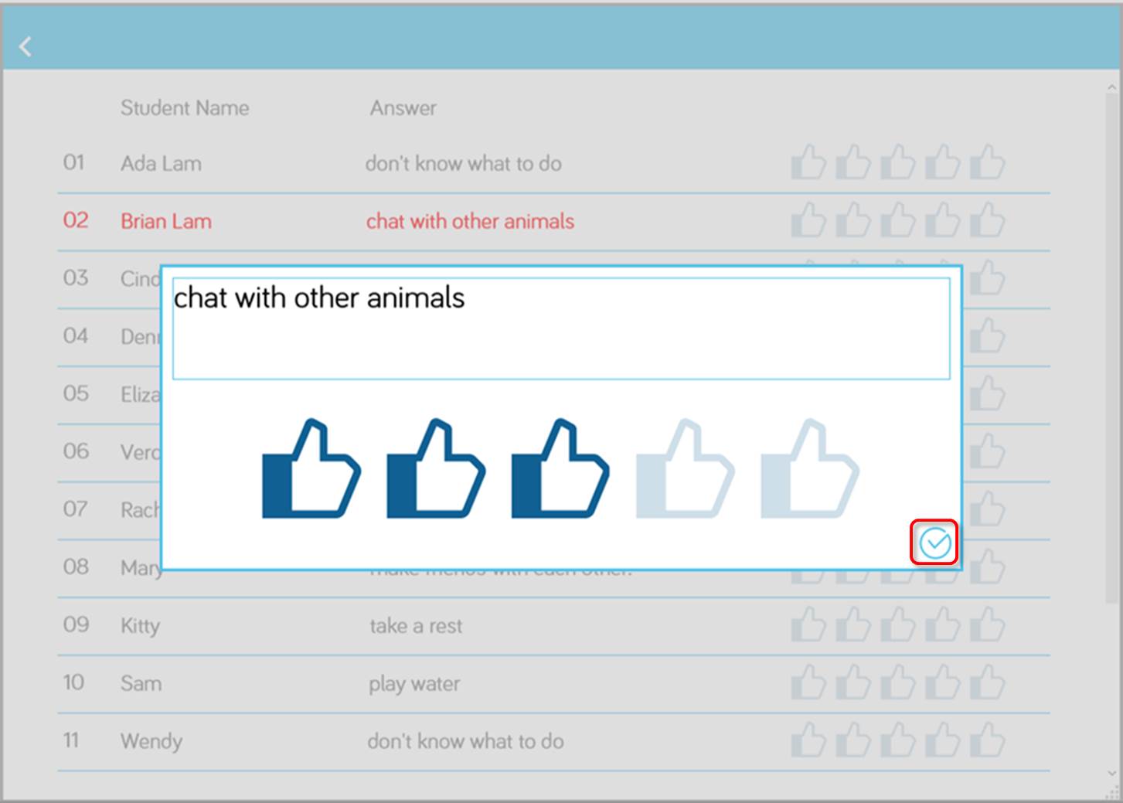This screenshot has width=1123, height=803.
Task: Confirm rating with the checkmark button
Action: (x=935, y=543)
